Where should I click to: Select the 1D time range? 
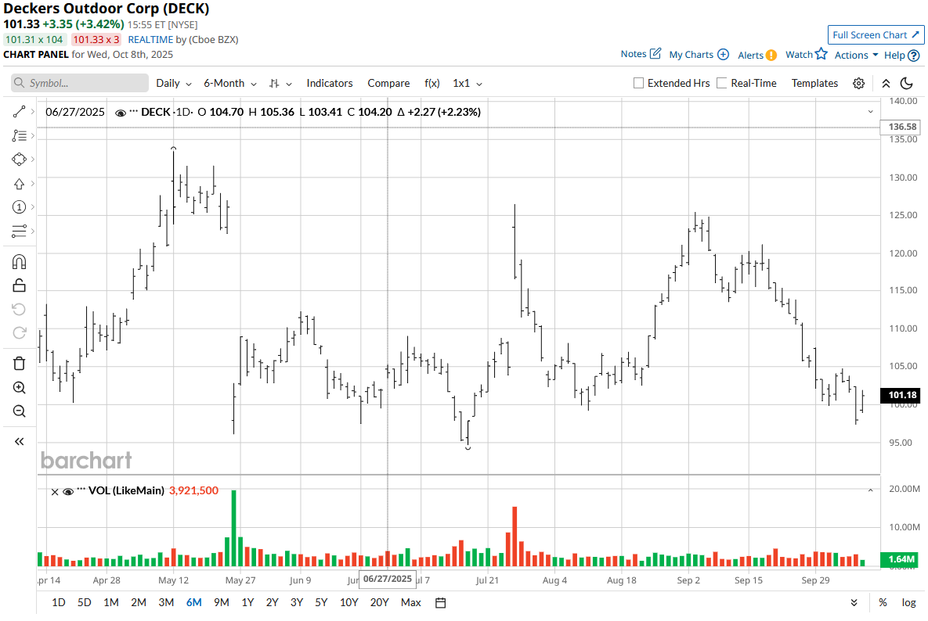pyautogui.click(x=59, y=603)
